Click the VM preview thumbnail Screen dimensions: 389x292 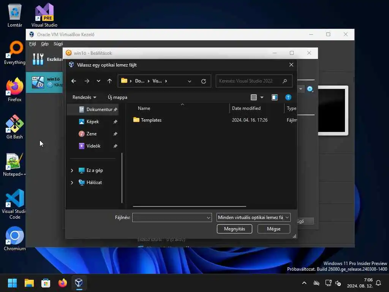332,111
